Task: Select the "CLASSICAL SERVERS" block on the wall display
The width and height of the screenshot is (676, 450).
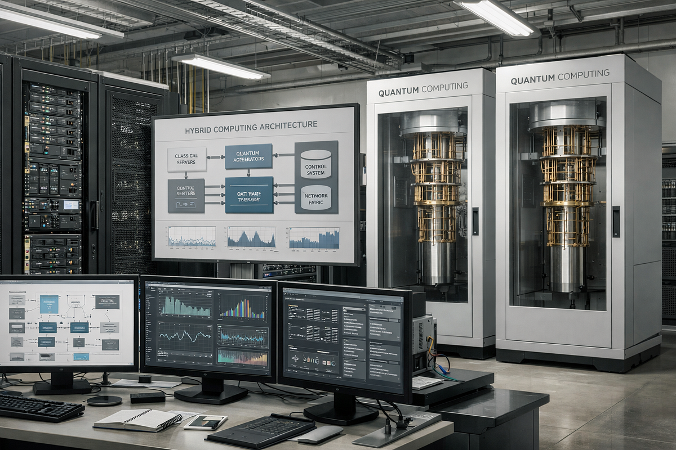Action: (x=186, y=159)
